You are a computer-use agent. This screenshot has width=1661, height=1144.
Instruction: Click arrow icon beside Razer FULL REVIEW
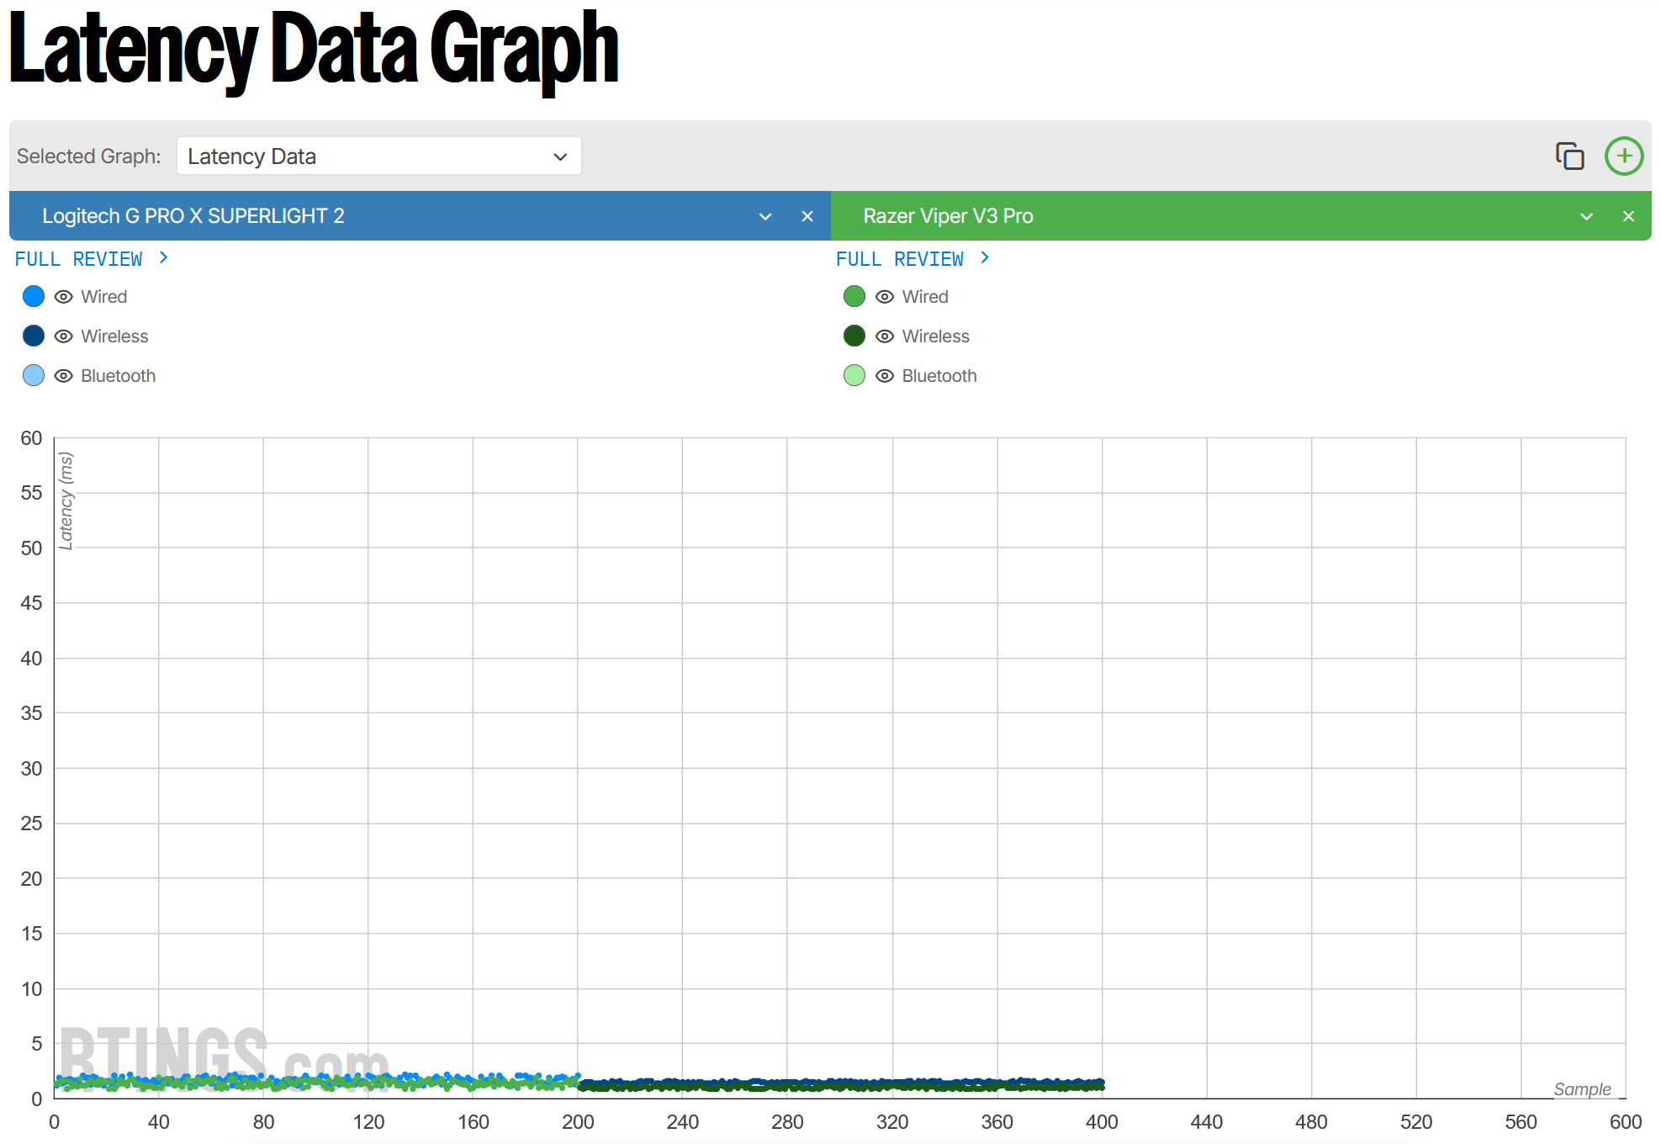click(x=985, y=257)
